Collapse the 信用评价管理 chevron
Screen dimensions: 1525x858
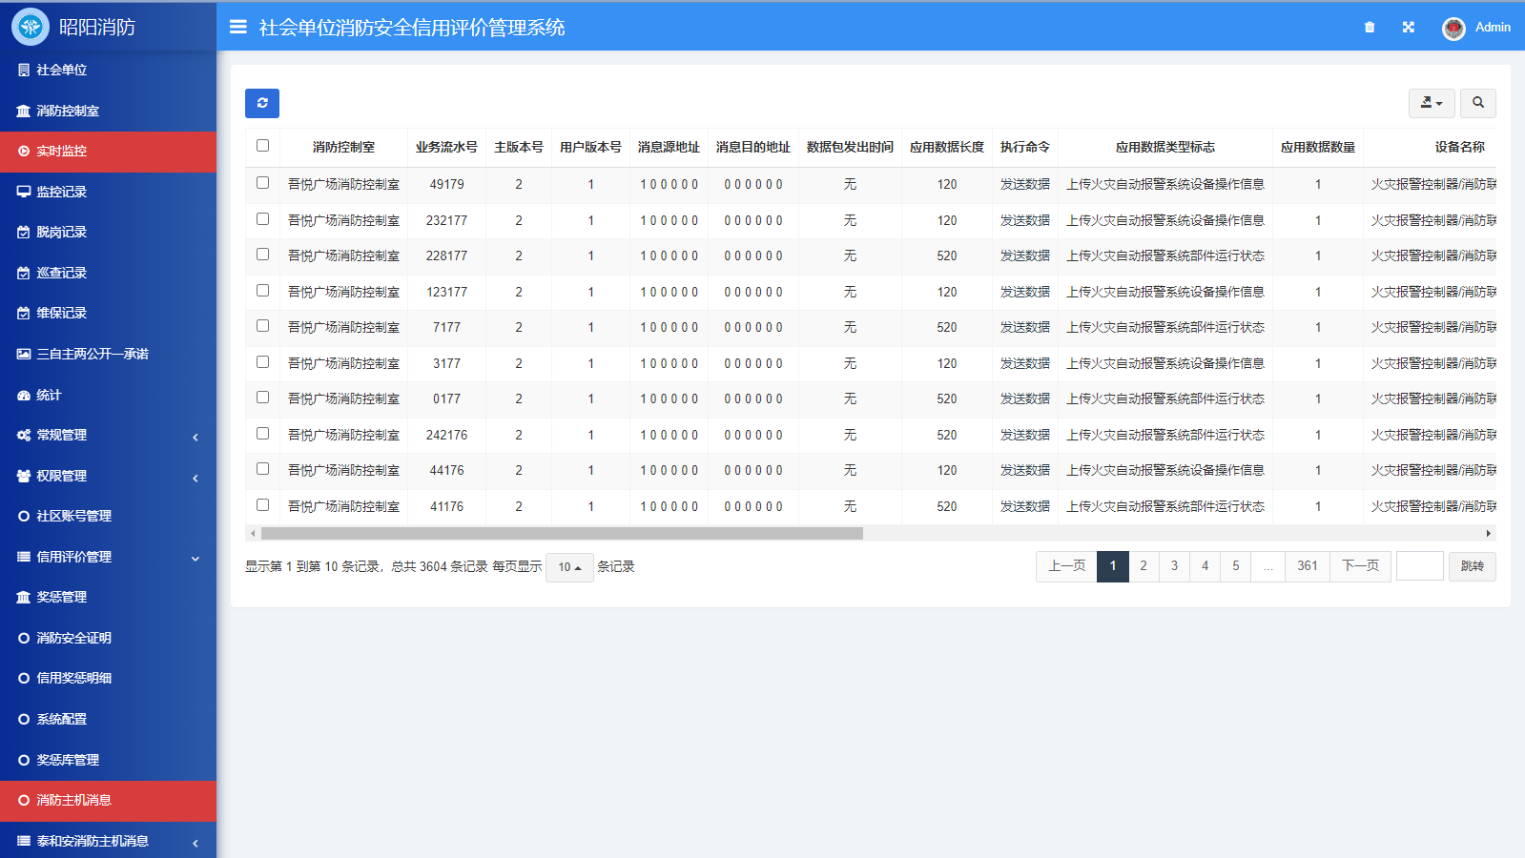[196, 559]
